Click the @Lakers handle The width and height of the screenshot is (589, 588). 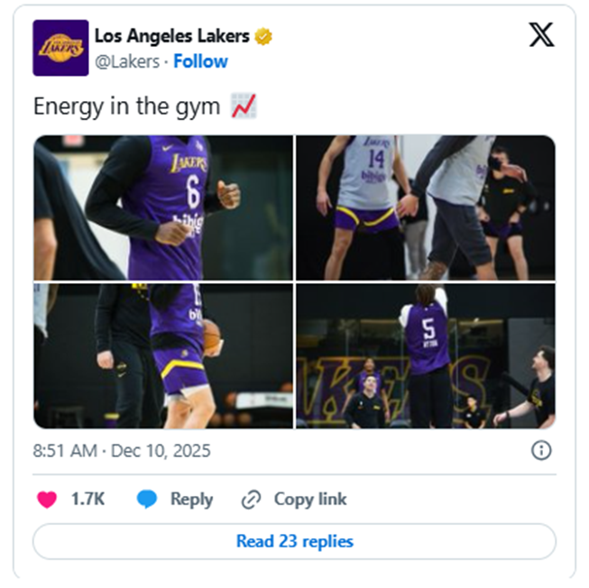tap(126, 61)
